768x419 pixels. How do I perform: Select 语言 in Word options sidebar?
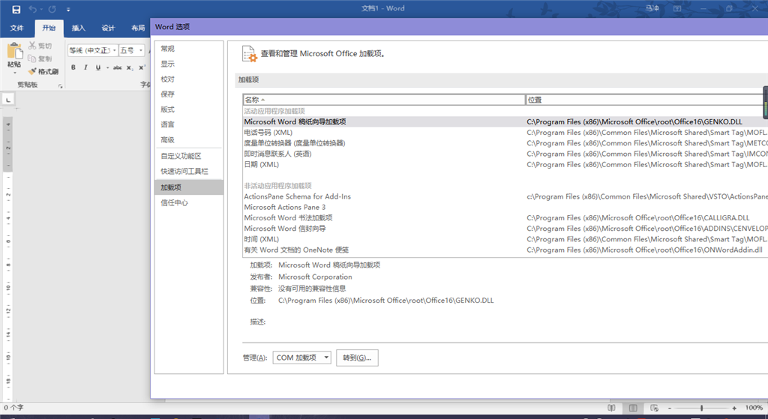click(x=189, y=124)
